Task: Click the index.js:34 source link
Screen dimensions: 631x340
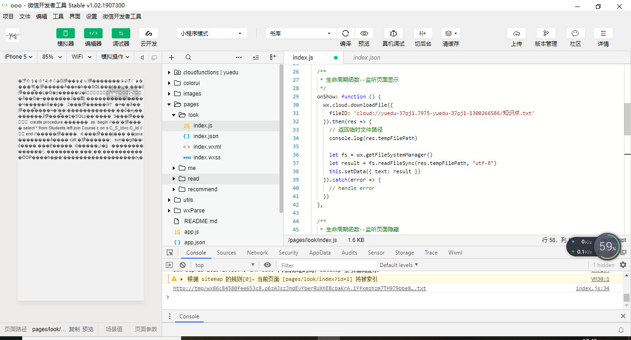Action: coord(592,288)
